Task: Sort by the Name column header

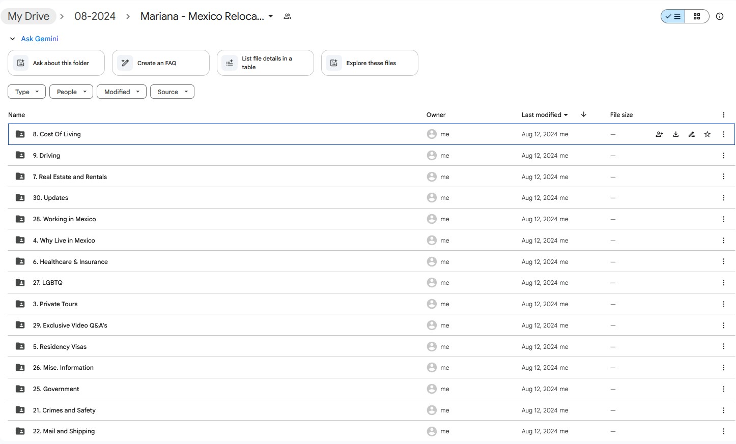Action: click(x=17, y=115)
